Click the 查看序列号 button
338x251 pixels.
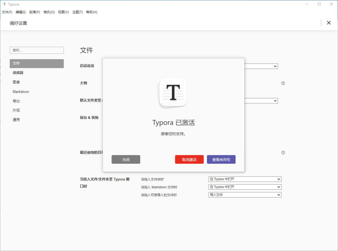click(221, 159)
